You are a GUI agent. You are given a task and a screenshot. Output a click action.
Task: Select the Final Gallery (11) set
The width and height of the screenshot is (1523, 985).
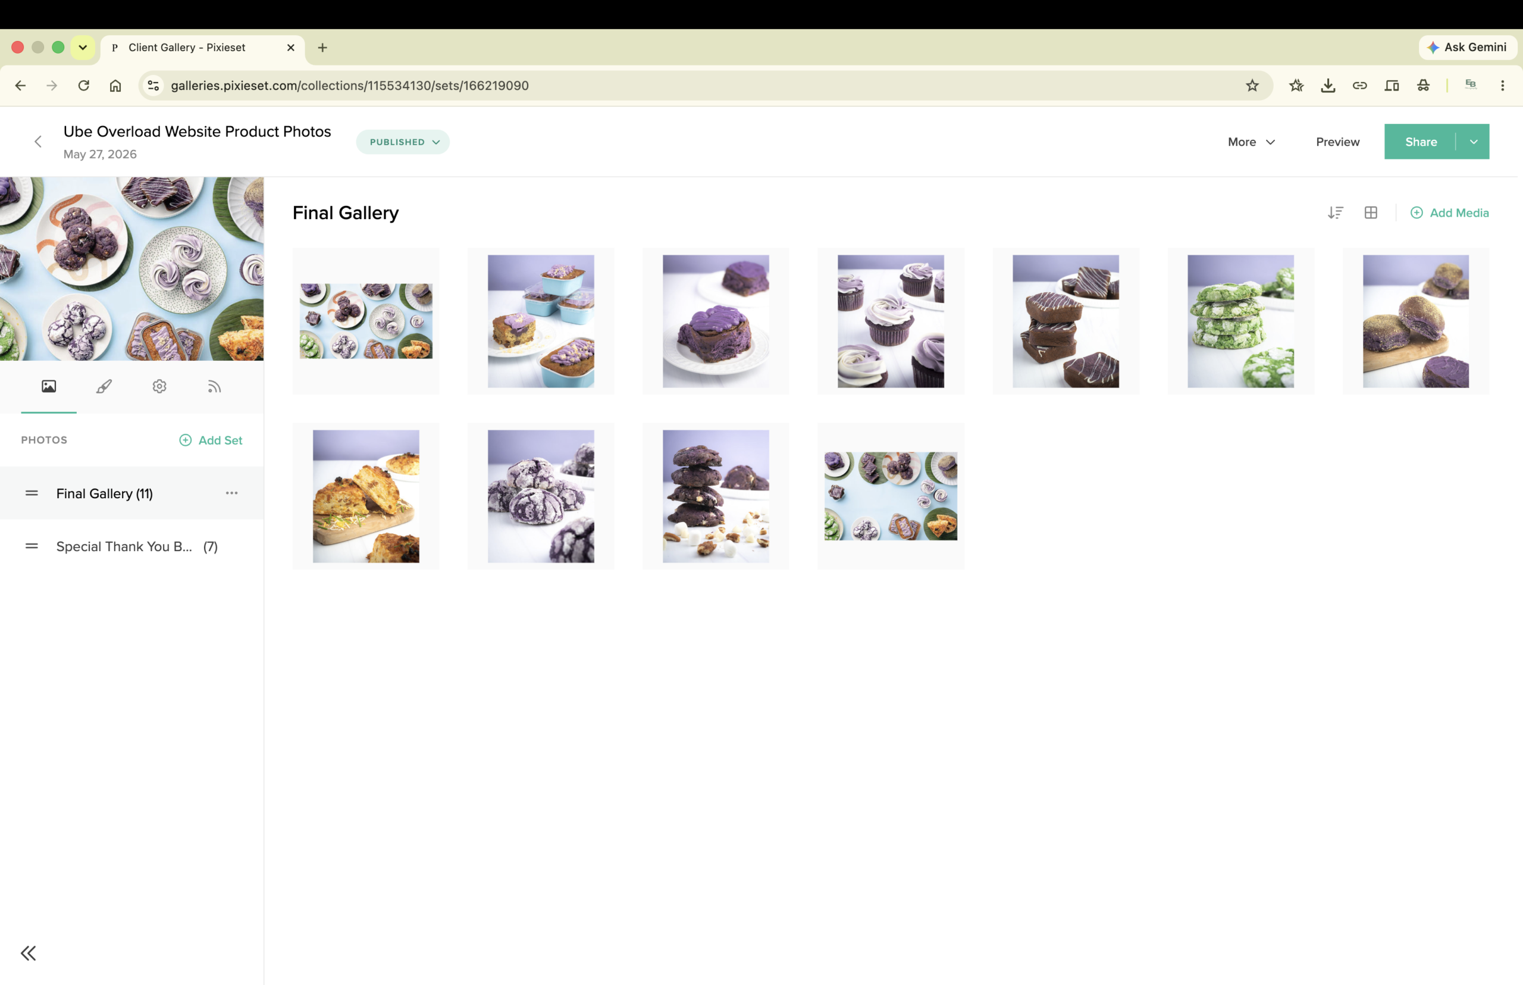click(x=131, y=493)
